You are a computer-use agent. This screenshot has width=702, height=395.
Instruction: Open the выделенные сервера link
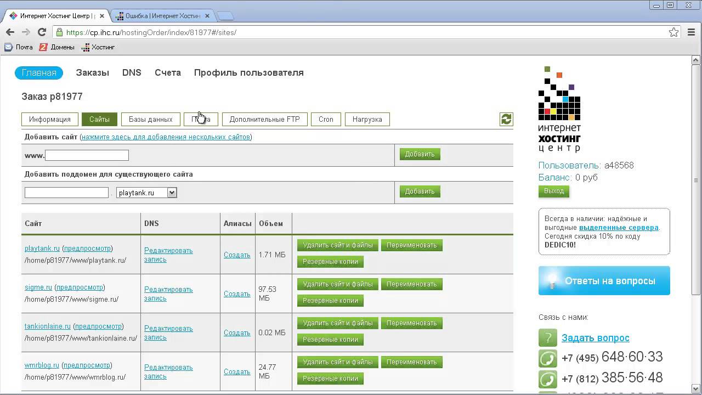pyautogui.click(x=619, y=228)
